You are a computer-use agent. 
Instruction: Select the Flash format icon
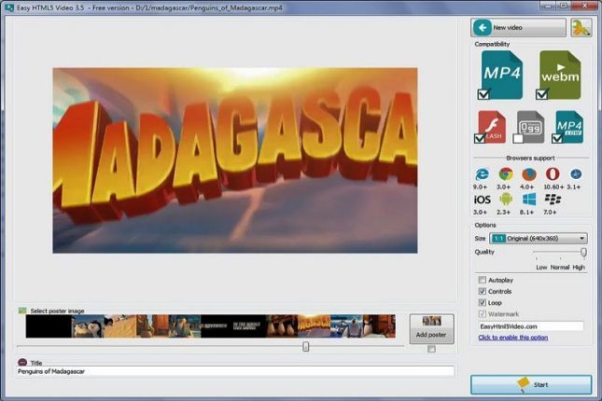point(492,127)
